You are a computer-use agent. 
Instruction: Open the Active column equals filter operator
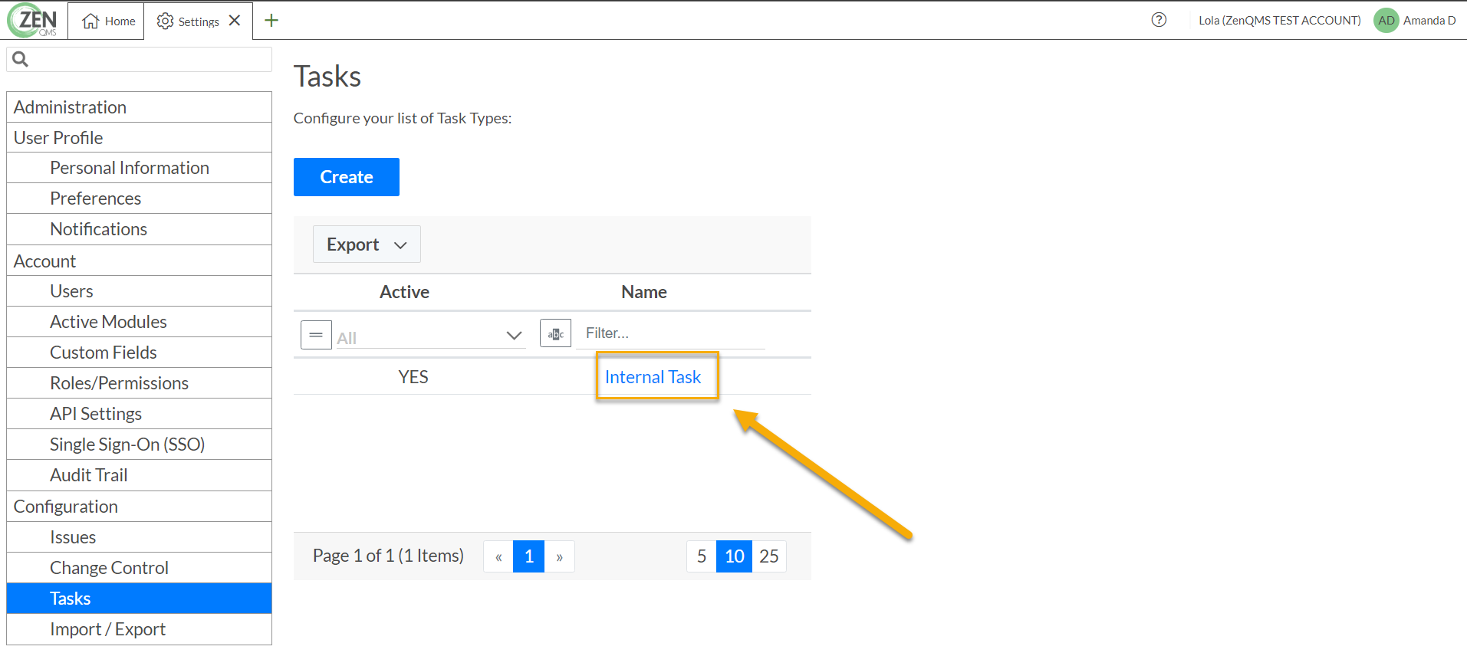[x=316, y=335]
